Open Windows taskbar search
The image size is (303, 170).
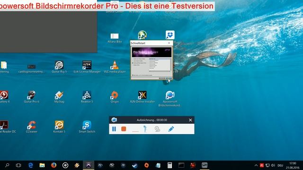[7, 165]
